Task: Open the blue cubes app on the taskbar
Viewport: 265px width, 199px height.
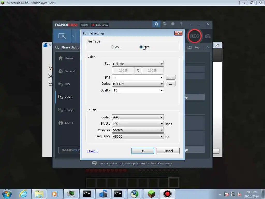Action: (x=103, y=194)
